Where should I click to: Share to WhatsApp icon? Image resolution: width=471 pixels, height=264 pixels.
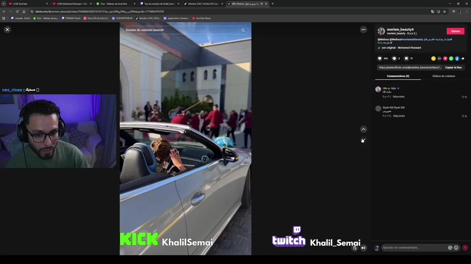pyautogui.click(x=451, y=58)
